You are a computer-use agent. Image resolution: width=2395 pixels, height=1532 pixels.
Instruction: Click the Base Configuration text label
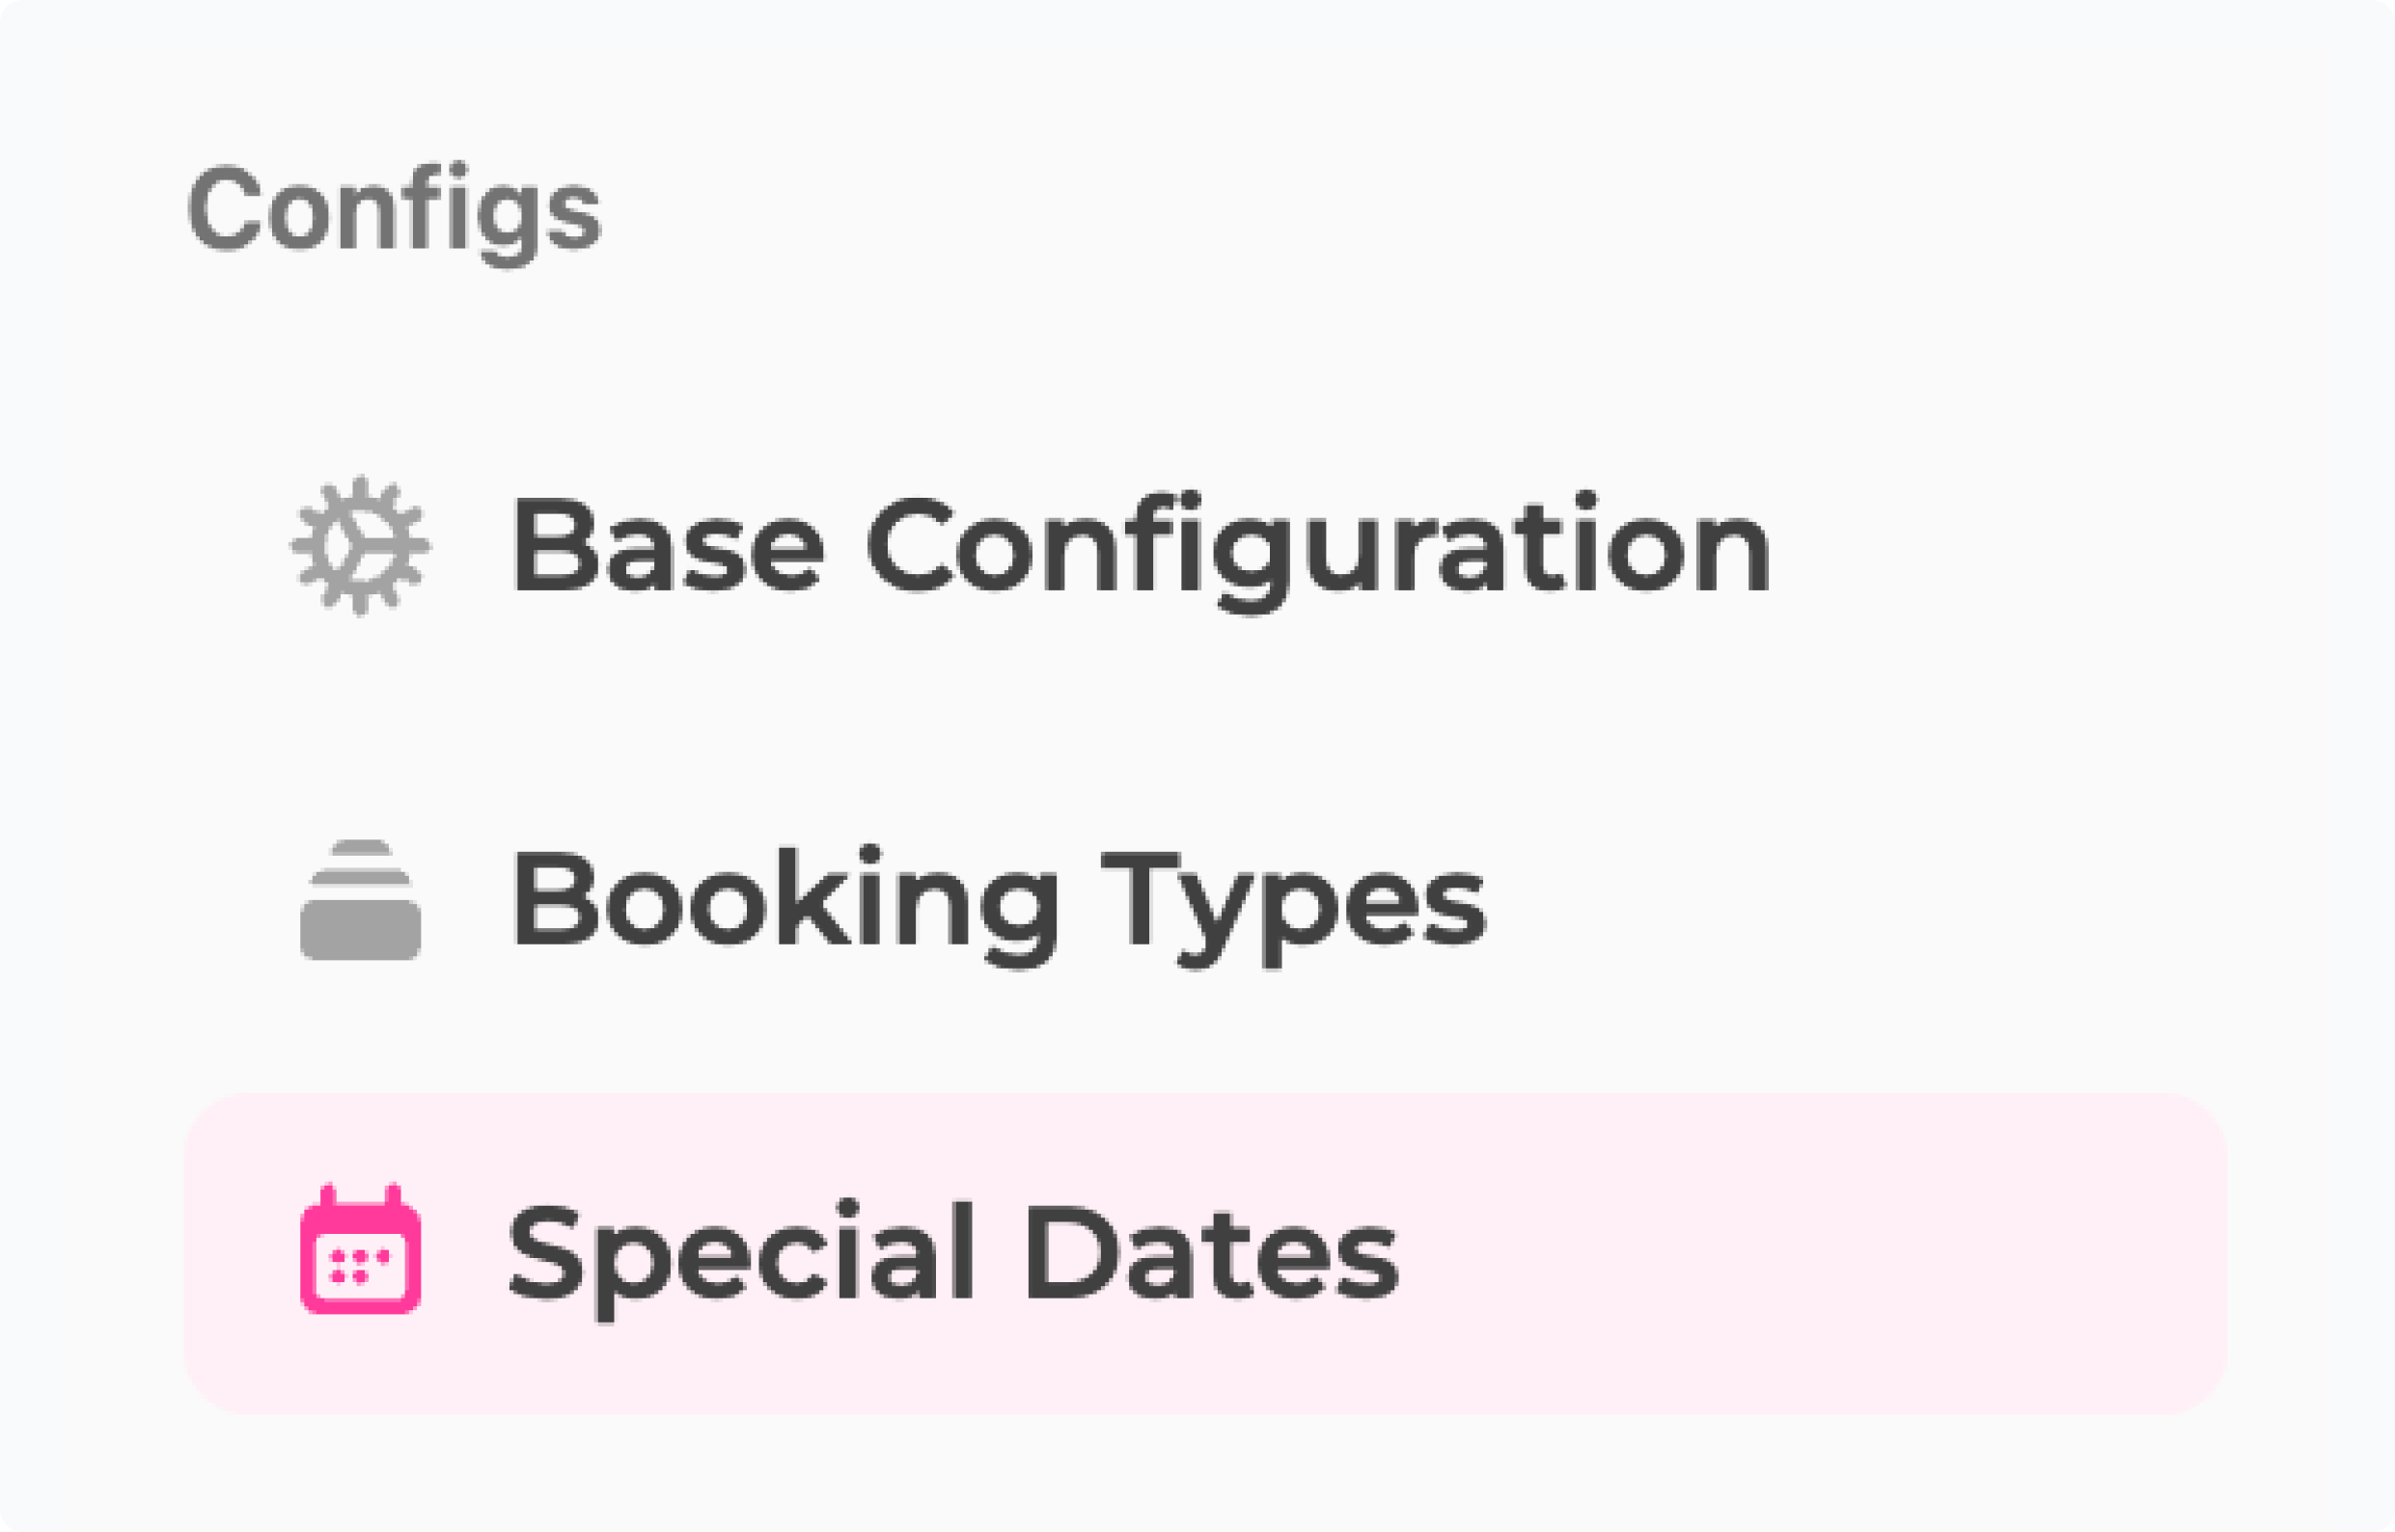click(x=1139, y=546)
